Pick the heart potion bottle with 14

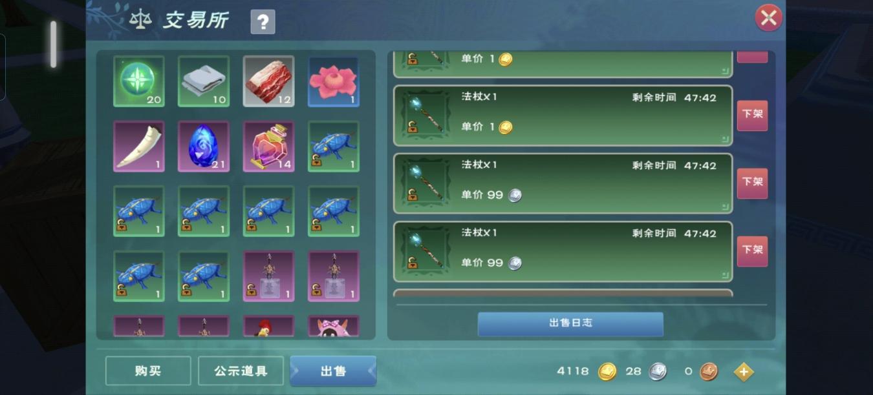268,147
